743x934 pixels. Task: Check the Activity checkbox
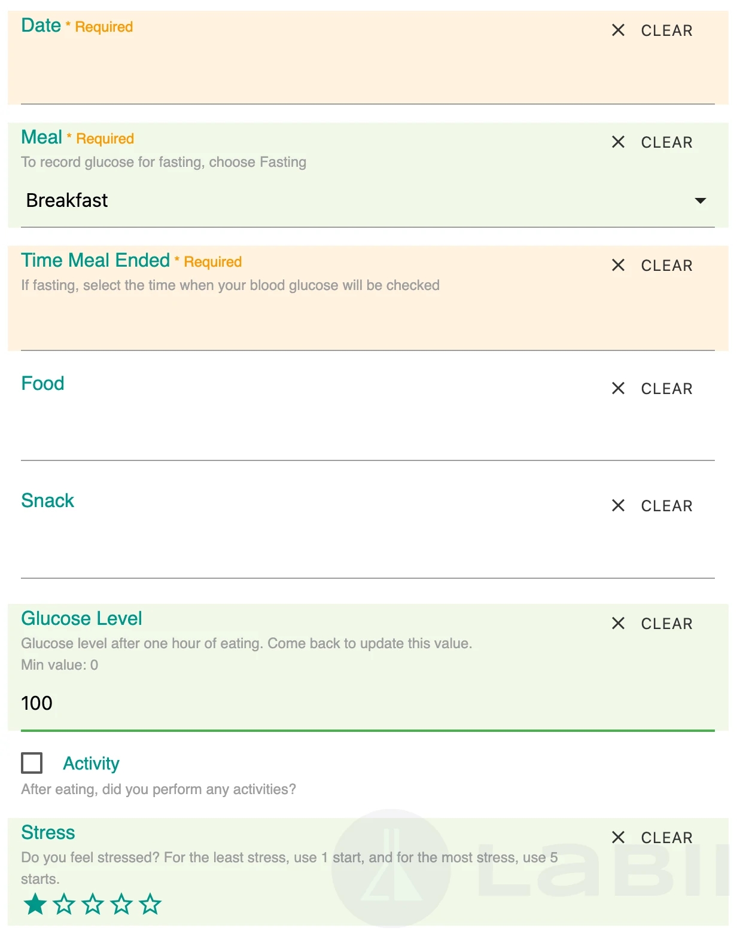click(x=32, y=763)
